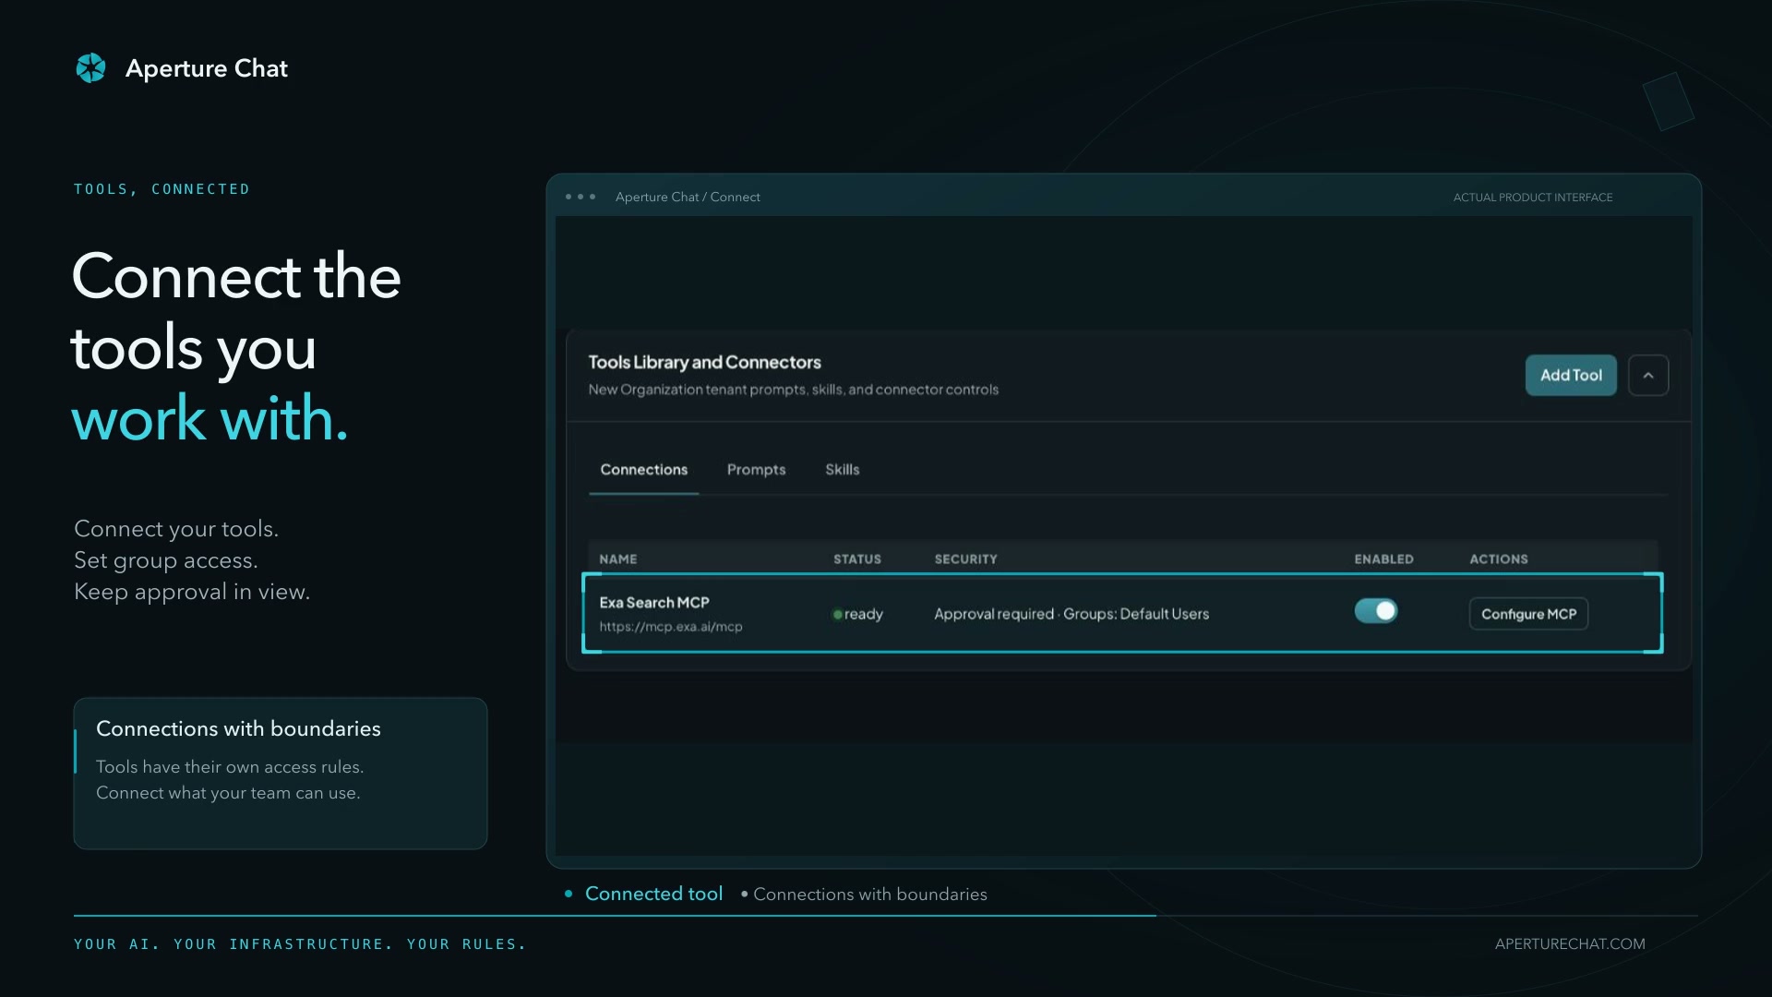Click the window dots in Connect title bar

tap(581, 197)
